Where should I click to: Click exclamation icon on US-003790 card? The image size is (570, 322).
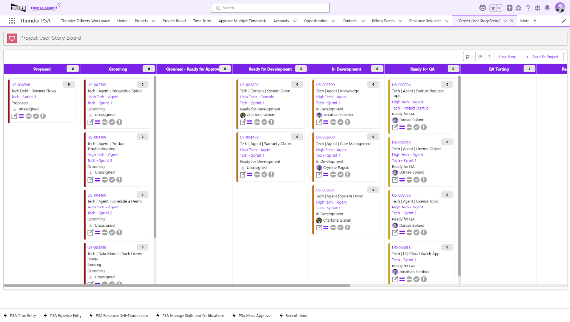(x=347, y=122)
